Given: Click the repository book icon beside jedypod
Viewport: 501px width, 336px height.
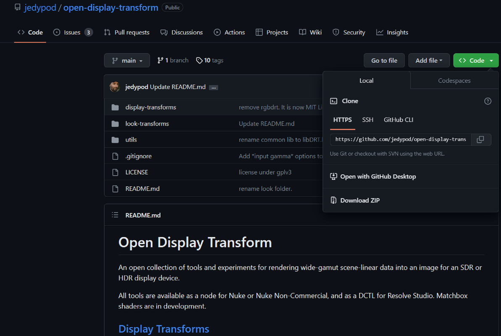Looking at the screenshot, I should point(18,8).
